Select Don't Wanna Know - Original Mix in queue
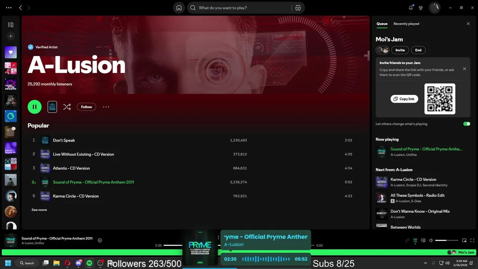Screen dimensions: 478x269 click(423, 214)
